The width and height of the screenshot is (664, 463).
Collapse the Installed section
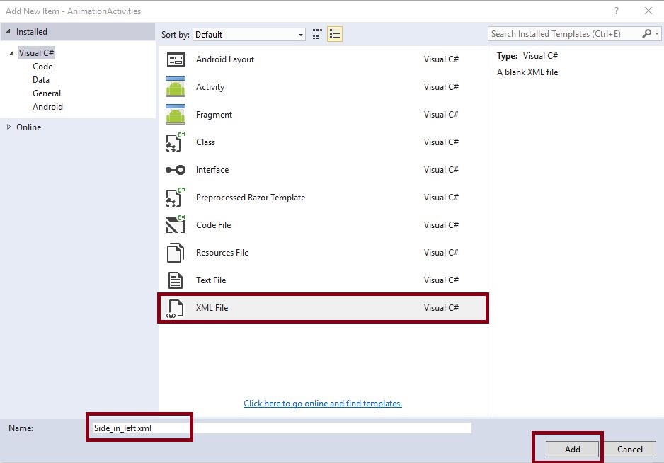(x=8, y=31)
